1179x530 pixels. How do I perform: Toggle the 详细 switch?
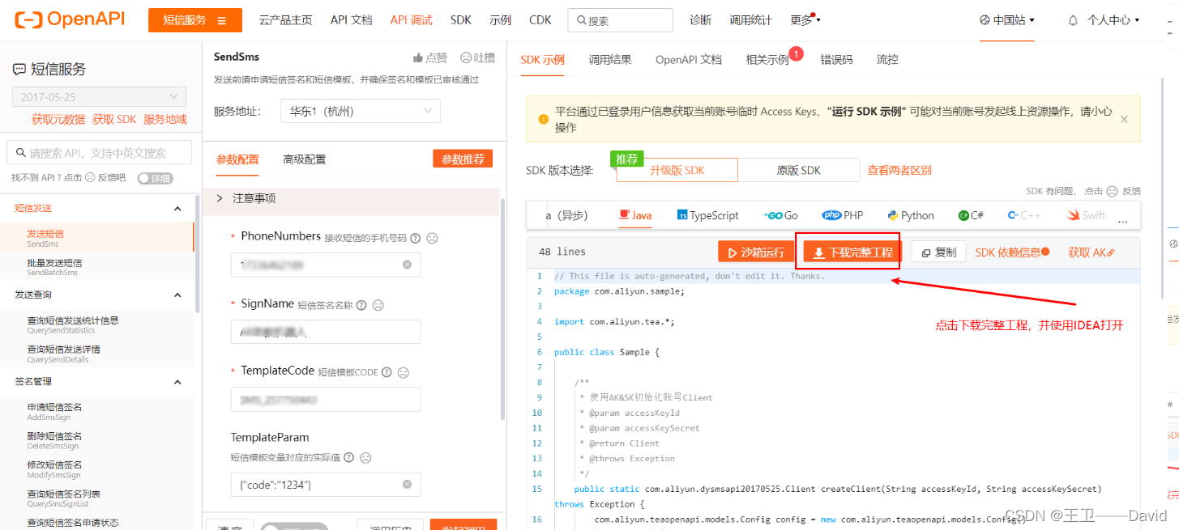pyautogui.click(x=156, y=178)
